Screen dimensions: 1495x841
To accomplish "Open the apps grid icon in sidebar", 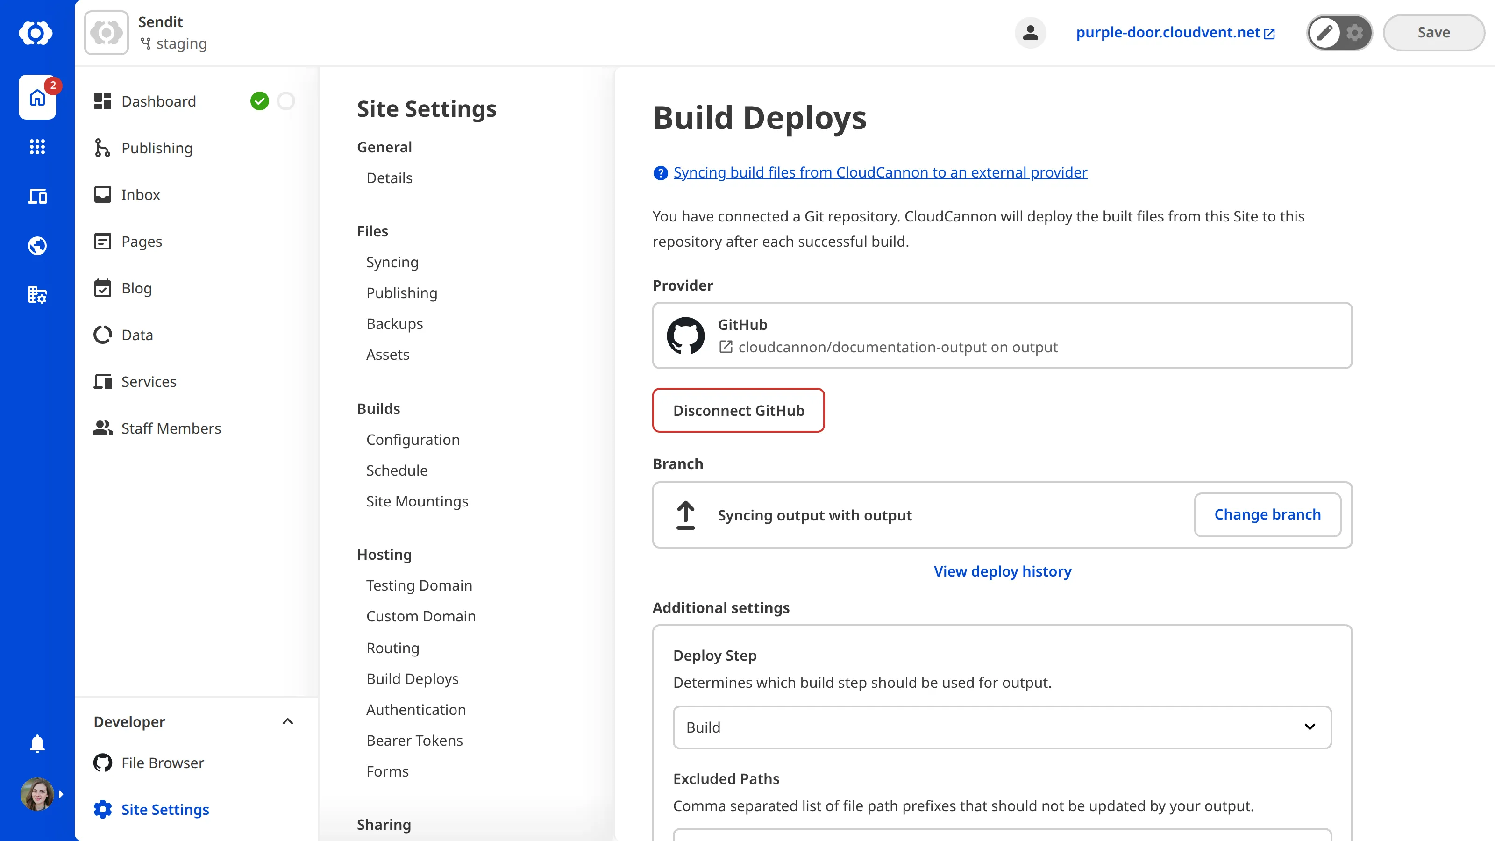I will click(37, 147).
